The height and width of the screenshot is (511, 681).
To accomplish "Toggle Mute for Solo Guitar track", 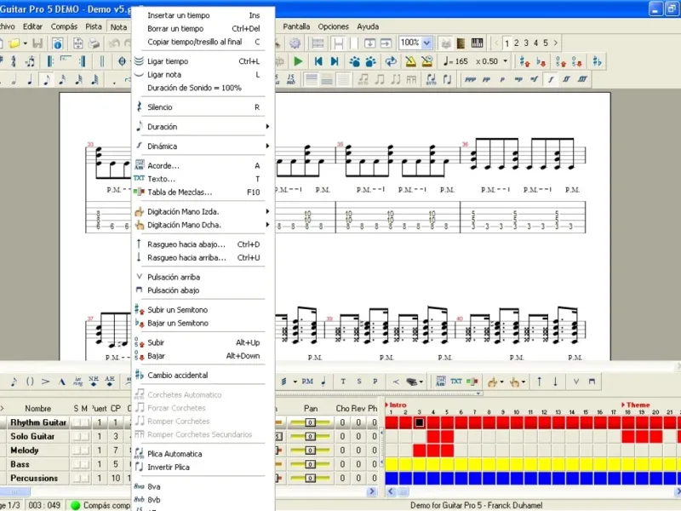I will click(x=84, y=436).
